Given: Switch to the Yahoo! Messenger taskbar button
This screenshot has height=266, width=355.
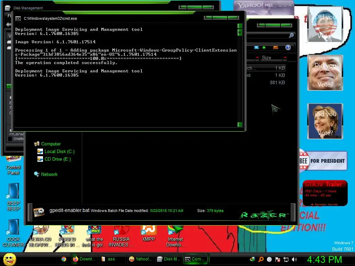Looking at the screenshot, I should tap(140, 259).
